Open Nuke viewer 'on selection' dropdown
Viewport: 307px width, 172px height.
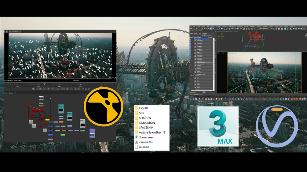[15, 31]
